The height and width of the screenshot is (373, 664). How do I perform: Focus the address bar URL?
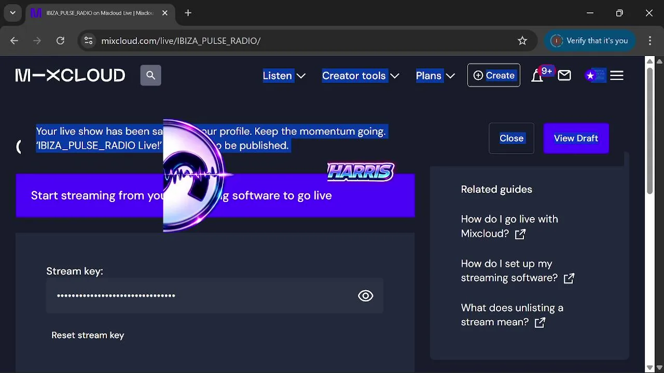[181, 40]
